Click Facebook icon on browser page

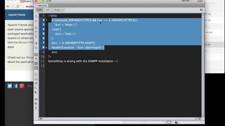(x=16, y=86)
